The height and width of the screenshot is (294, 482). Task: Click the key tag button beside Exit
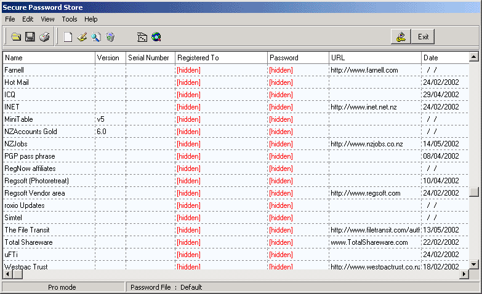[x=401, y=36]
